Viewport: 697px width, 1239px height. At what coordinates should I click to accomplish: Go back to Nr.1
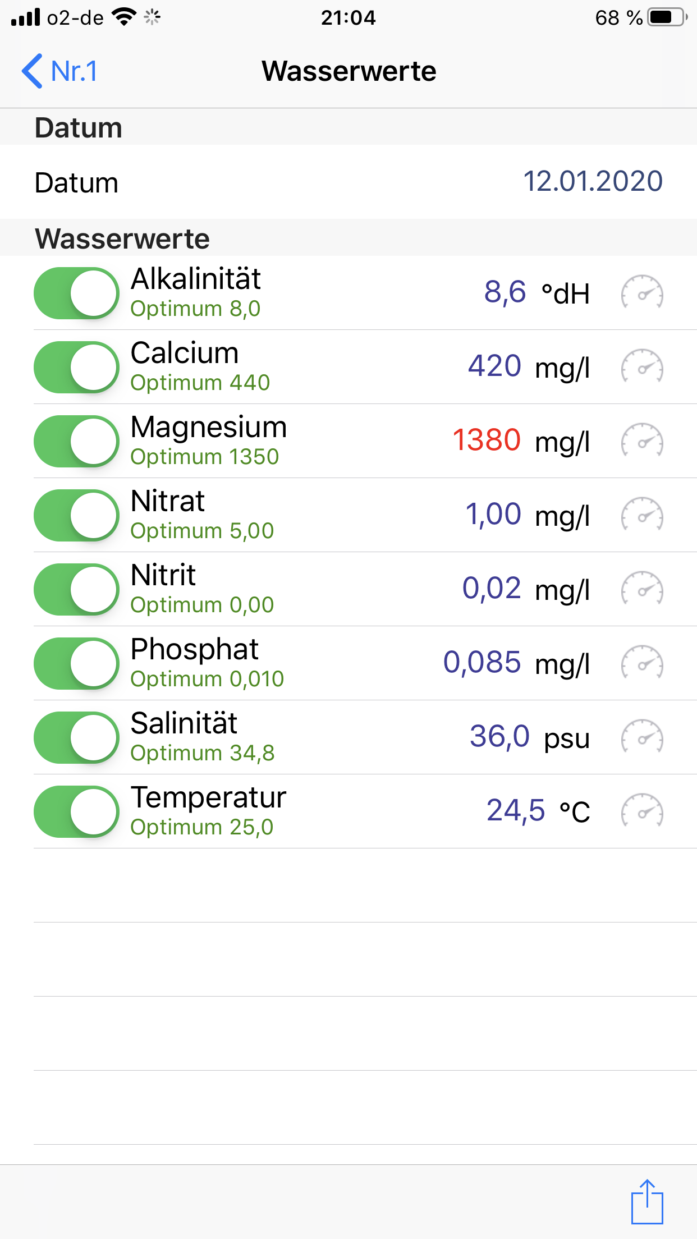click(x=59, y=71)
